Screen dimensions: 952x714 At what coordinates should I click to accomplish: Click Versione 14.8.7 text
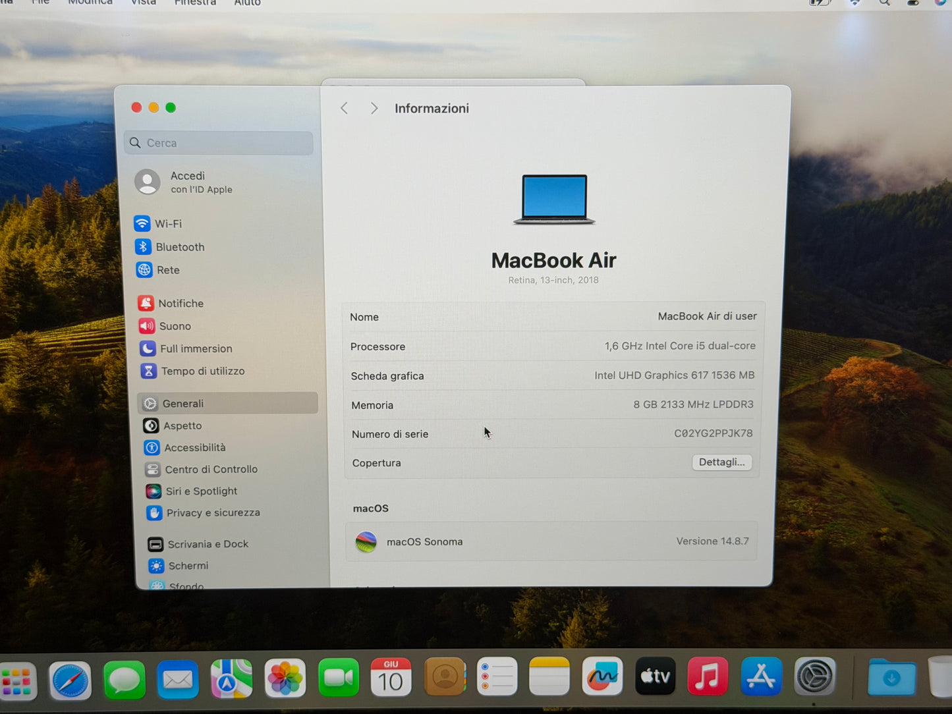click(712, 541)
